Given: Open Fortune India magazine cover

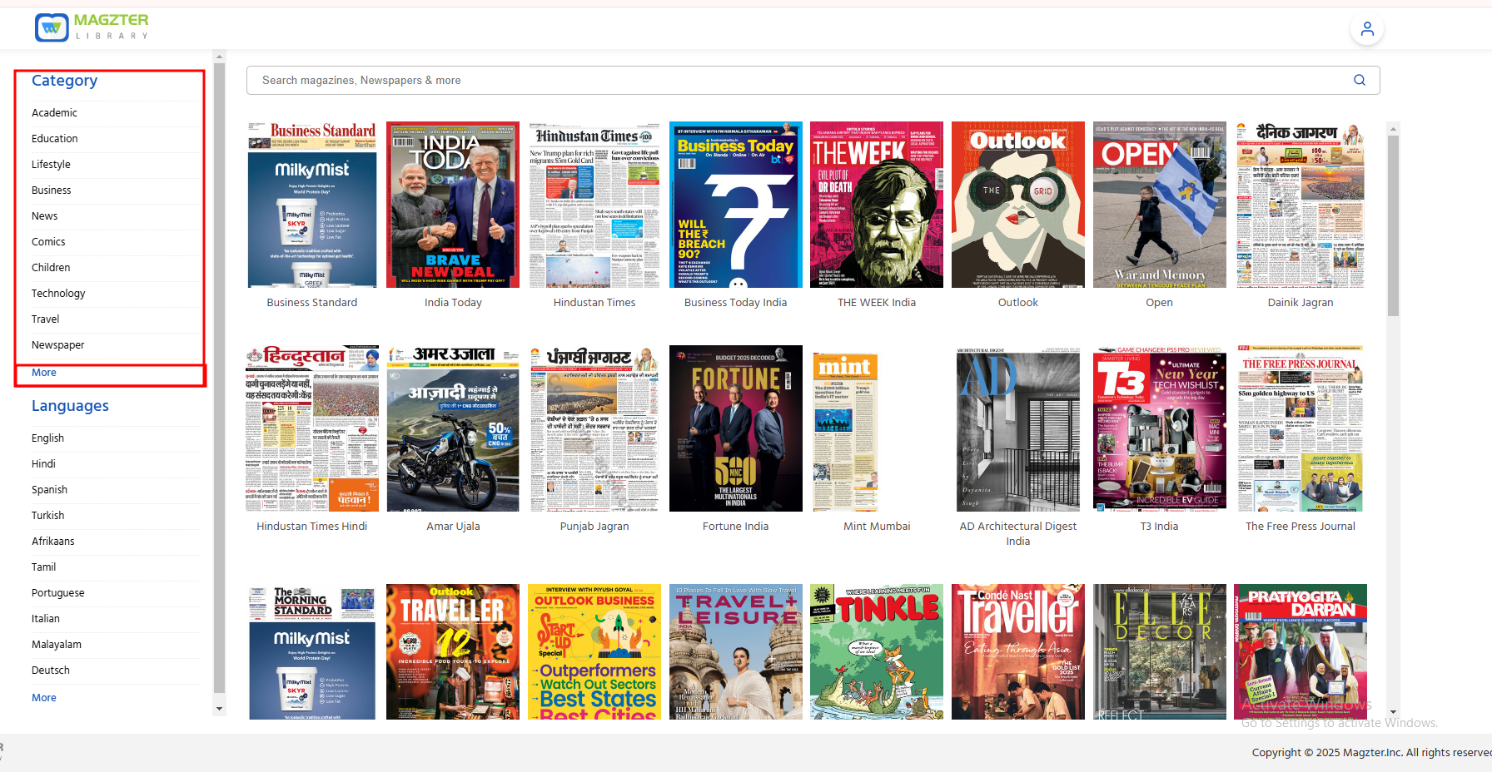Looking at the screenshot, I should (x=735, y=428).
